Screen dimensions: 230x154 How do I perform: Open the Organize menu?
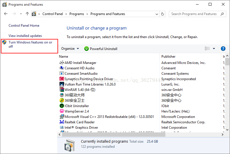(70, 49)
